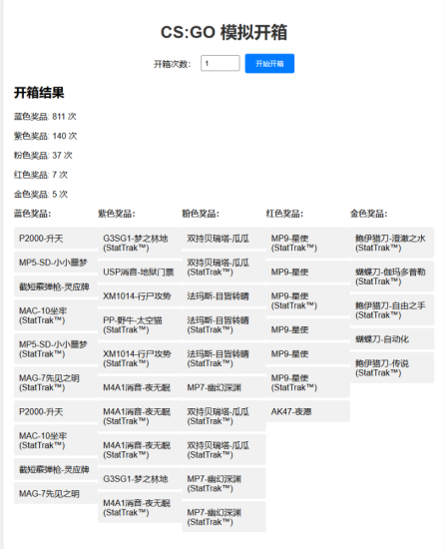Select 蝴蝶刀-伽玛多普勒 (StatTrak™) gold item
The height and width of the screenshot is (549, 445).
point(392,276)
